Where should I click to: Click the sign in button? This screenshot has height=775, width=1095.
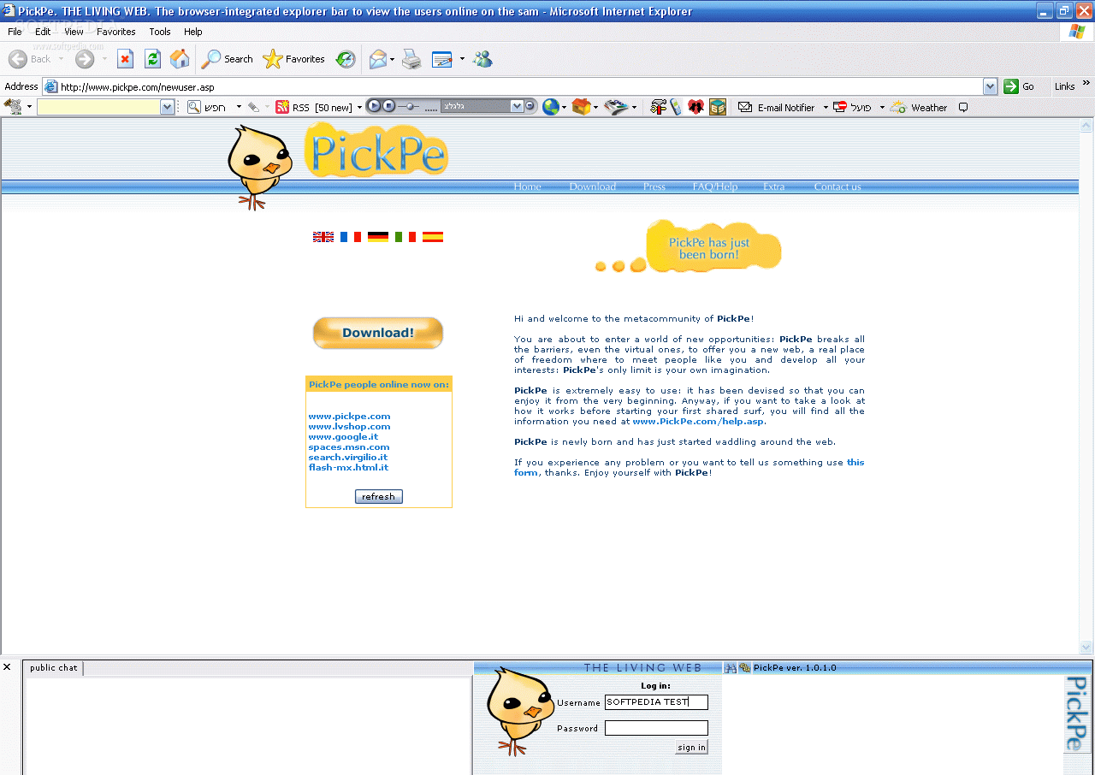pyautogui.click(x=691, y=747)
